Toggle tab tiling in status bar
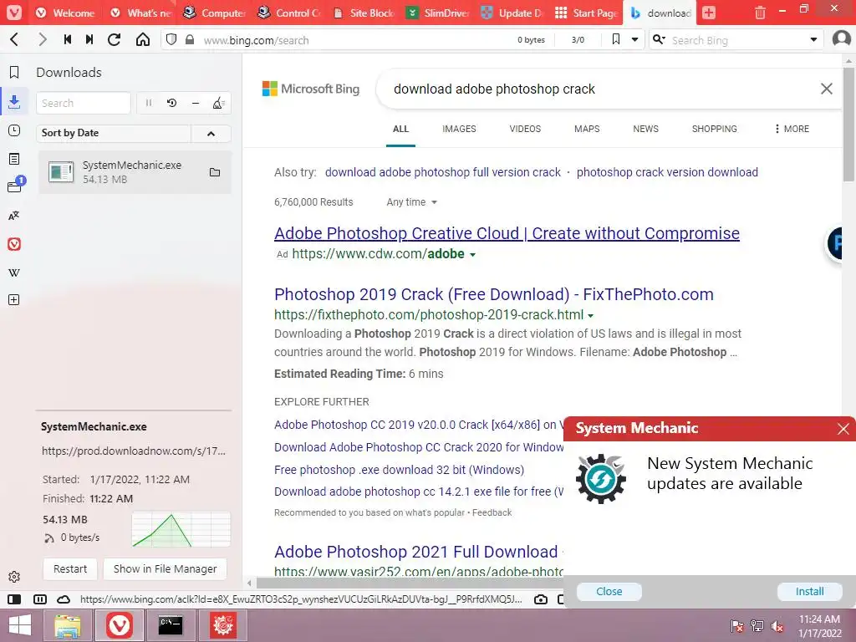 pyautogui.click(x=40, y=599)
